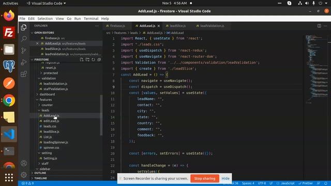Collapse the setting folder

pos(47,153)
